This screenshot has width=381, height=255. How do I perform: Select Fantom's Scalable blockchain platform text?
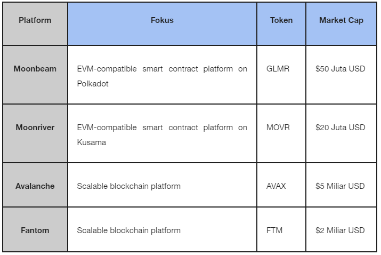pos(129,230)
